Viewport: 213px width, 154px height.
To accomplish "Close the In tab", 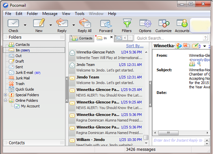I will pyautogui.click(x=111, y=37).
